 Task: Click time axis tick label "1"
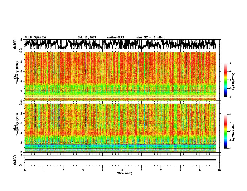44,170
